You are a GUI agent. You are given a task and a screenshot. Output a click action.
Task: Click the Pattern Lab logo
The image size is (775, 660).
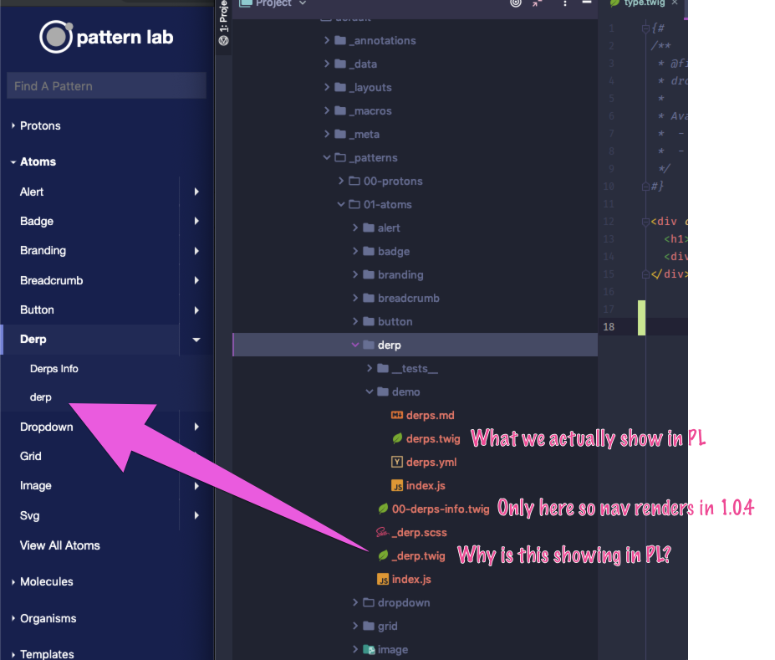click(106, 37)
